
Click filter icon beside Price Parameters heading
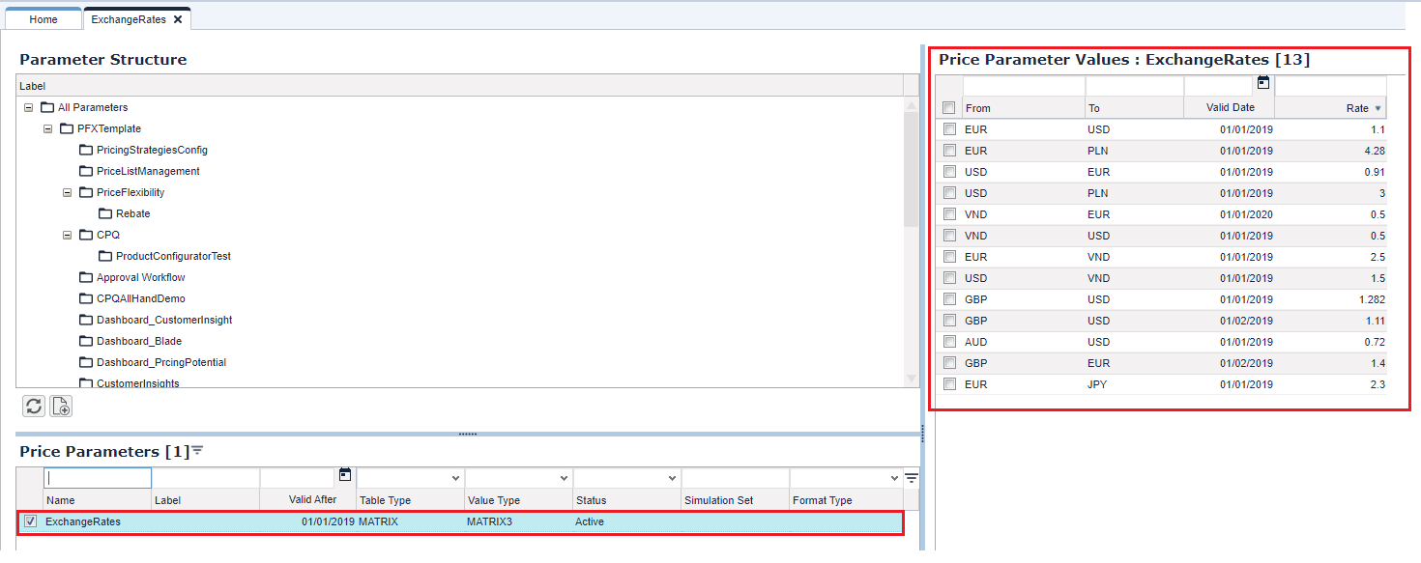[197, 451]
